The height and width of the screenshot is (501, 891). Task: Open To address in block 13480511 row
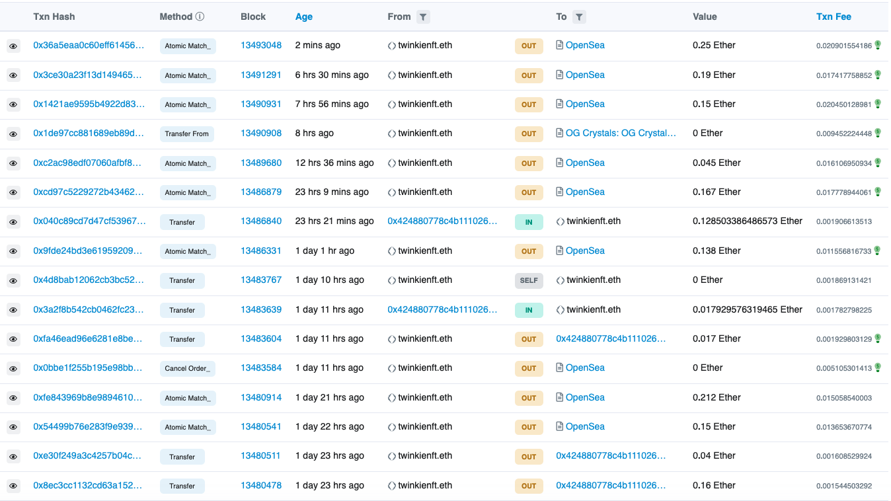click(x=611, y=455)
